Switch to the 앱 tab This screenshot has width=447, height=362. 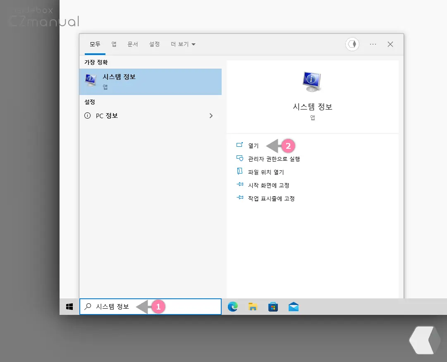coord(114,44)
